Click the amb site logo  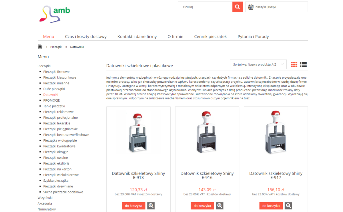[x=55, y=14]
